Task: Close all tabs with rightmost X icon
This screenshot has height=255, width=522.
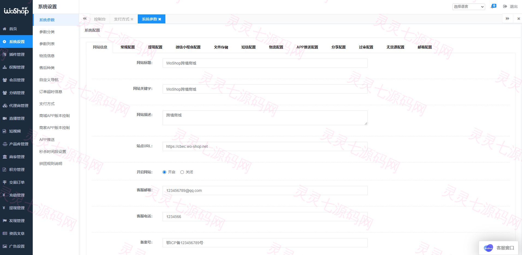Action: 519,19
